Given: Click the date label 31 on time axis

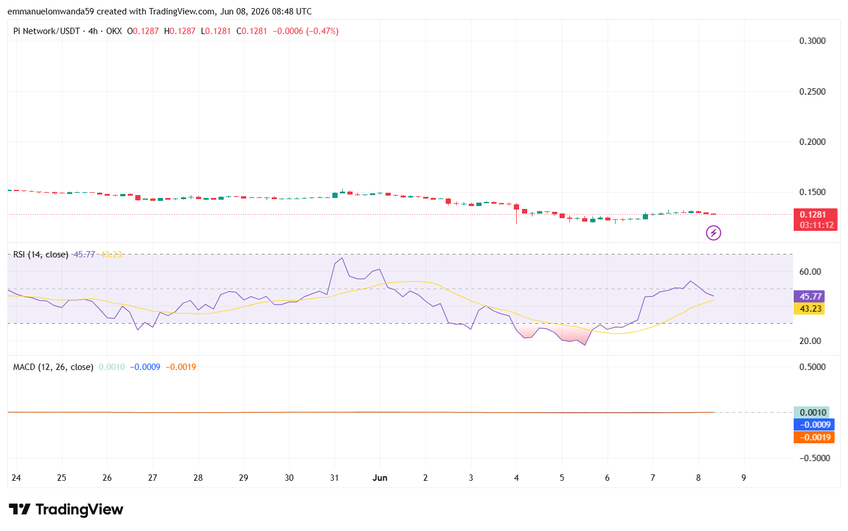Looking at the screenshot, I should pyautogui.click(x=335, y=478).
